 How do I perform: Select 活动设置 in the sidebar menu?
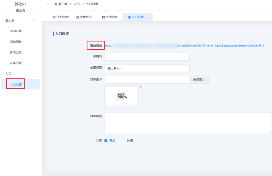[x=16, y=31]
